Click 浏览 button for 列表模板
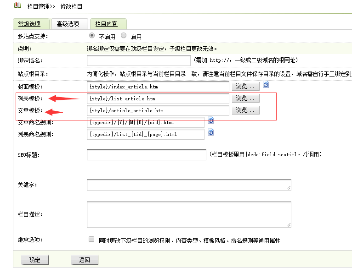Image resolution: width=352 pixels, height=273 pixels. point(246,98)
